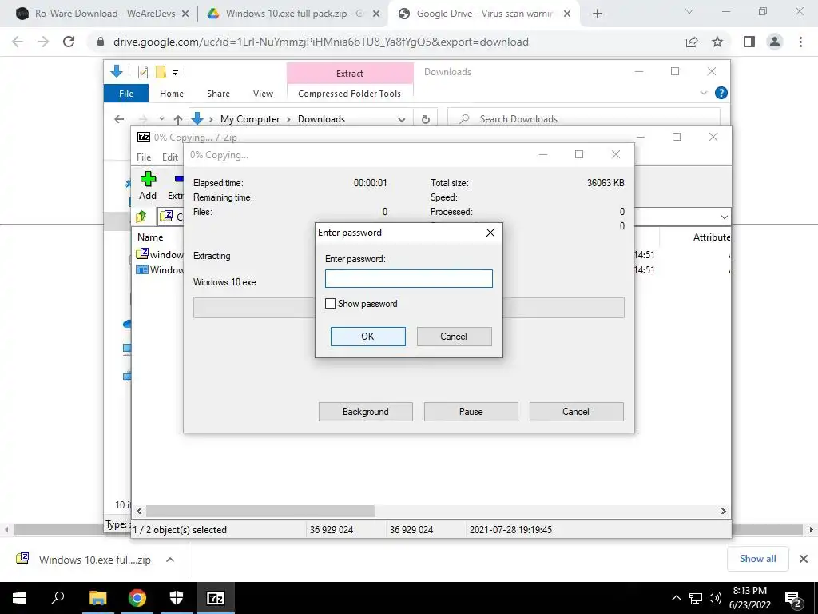The image size is (818, 614).
Task: Click the Properties quick access icon in Explorer
Action: click(142, 72)
